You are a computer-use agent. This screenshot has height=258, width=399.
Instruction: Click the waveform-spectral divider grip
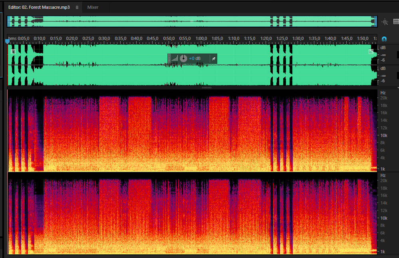206,87
